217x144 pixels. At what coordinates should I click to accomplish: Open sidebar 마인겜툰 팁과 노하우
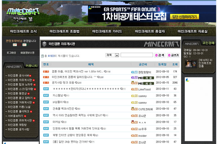[20, 84]
